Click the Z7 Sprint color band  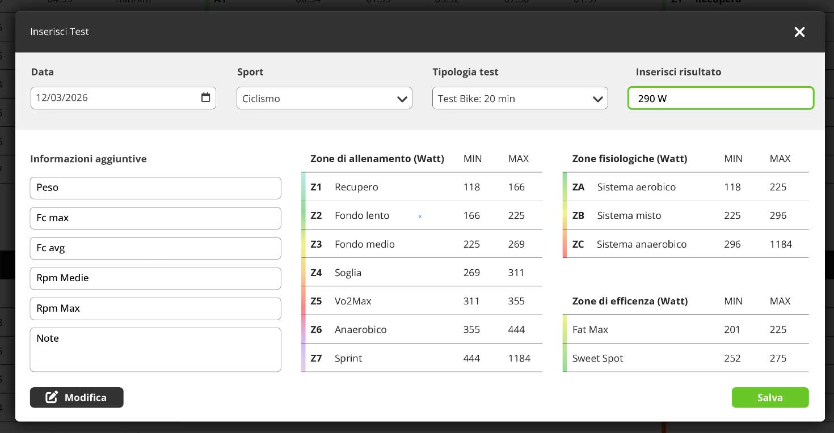[x=304, y=358]
